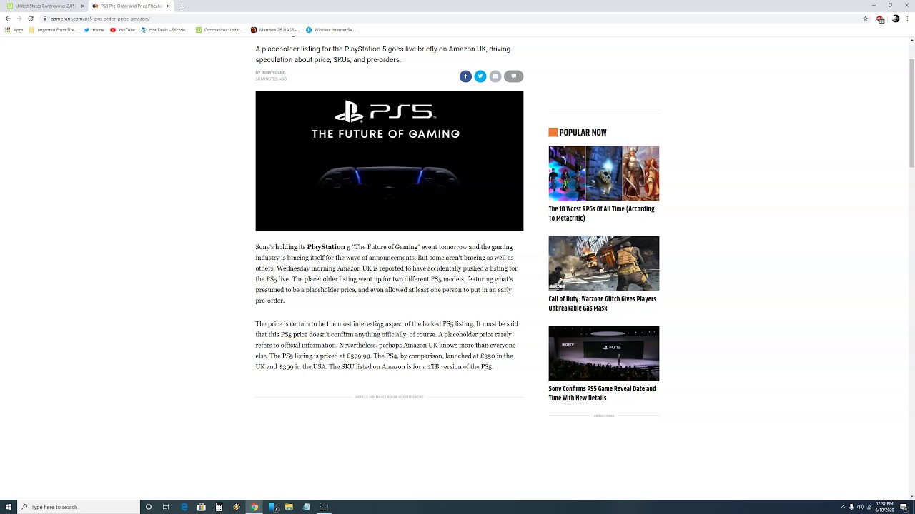
Task: Open the taskbar clock showing 12:31 PM
Action: pyautogui.click(x=884, y=507)
